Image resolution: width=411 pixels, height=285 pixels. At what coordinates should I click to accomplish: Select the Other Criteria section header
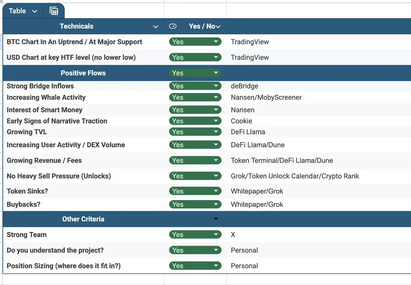pos(83,219)
